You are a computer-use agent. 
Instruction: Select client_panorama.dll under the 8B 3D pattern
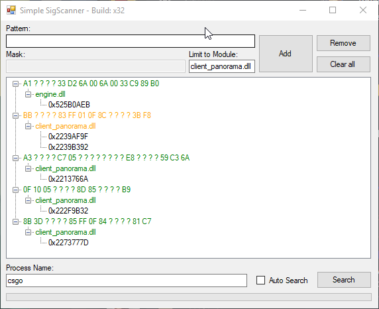pyautogui.click(x=66, y=232)
